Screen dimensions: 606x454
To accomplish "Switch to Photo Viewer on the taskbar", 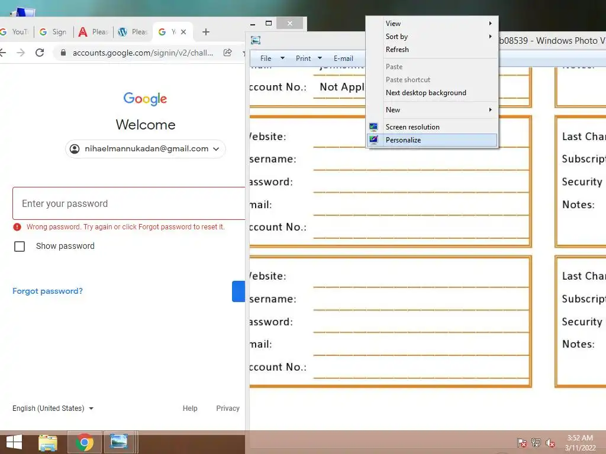I will pos(118,442).
